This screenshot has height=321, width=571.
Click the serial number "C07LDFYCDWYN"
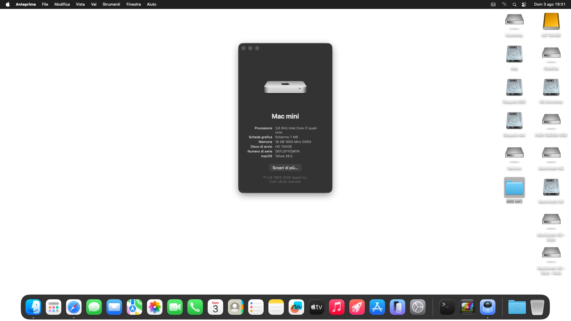click(287, 152)
